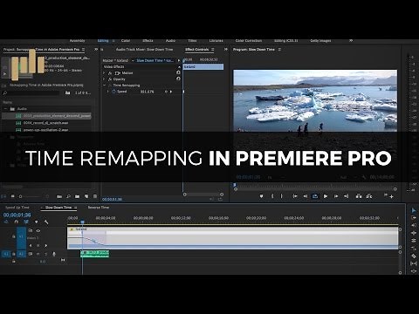Switch to the Color workspace
Viewport: 419px width, 314px height.
[x=126, y=41]
